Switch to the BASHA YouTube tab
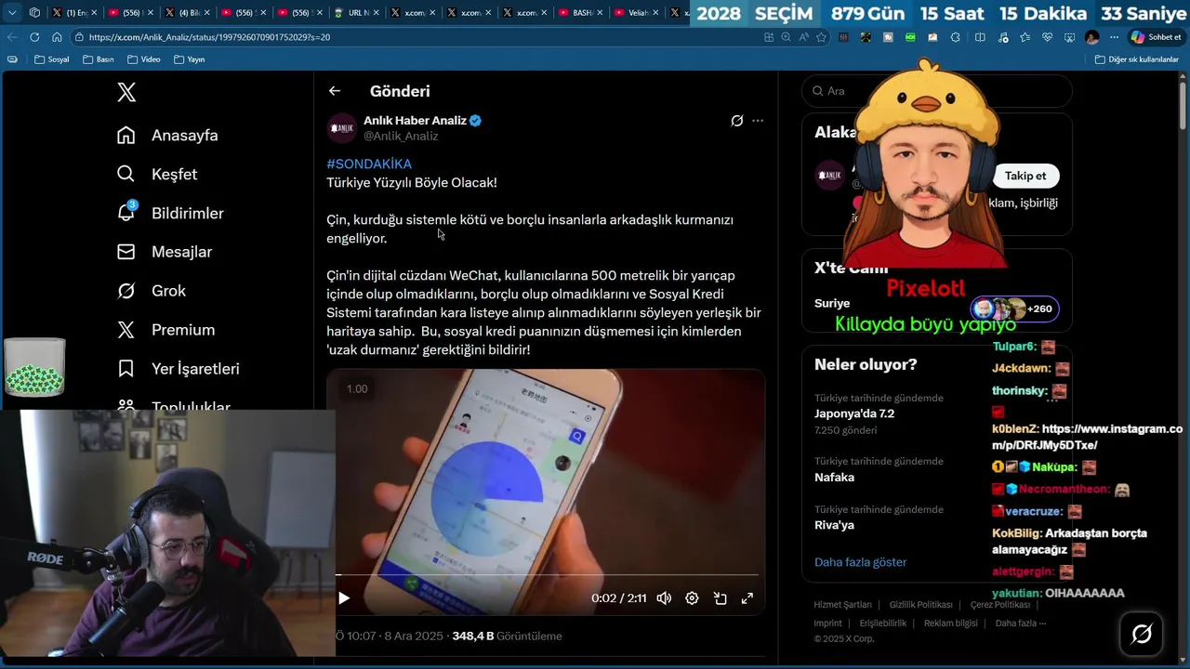The width and height of the screenshot is (1190, 669). [x=582, y=13]
